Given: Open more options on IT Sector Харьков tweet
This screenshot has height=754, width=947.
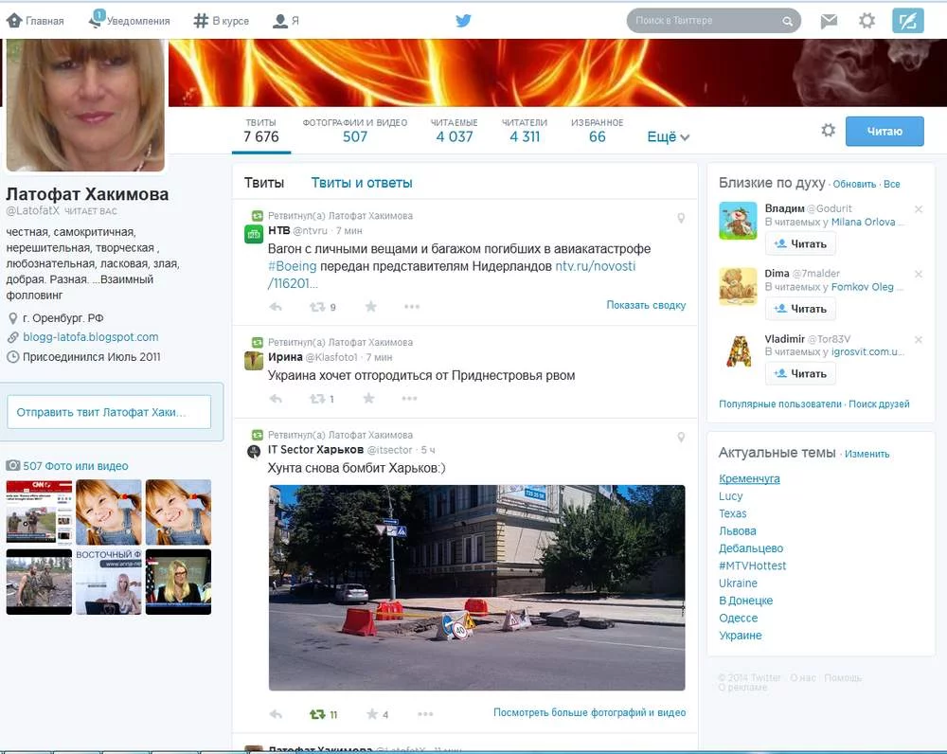Looking at the screenshot, I should [425, 714].
